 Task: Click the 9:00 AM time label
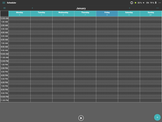4,50
